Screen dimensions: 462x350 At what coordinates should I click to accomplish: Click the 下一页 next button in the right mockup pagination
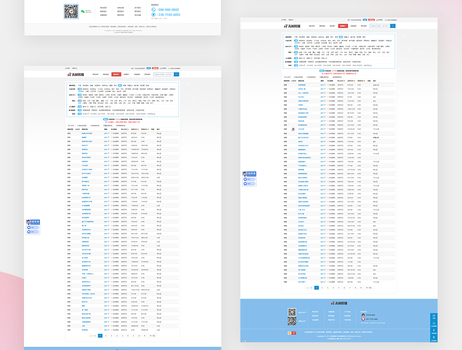click(x=369, y=288)
